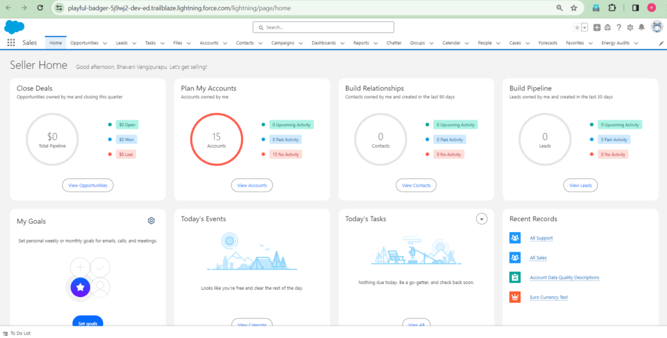Click the Set goals button
This screenshot has height=338, width=667.
(88, 322)
